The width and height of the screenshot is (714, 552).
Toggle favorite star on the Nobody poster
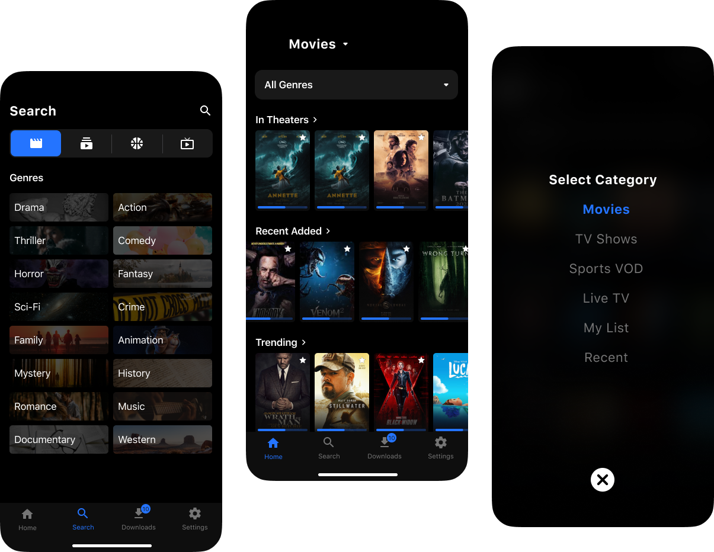tap(288, 249)
